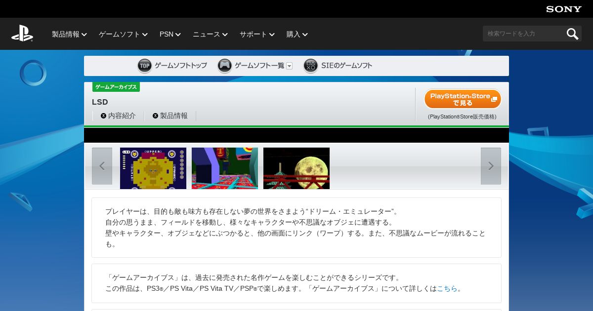This screenshot has width=593, height=311.
Task: Open the 製品情報 dropdown menu
Action: (69, 34)
